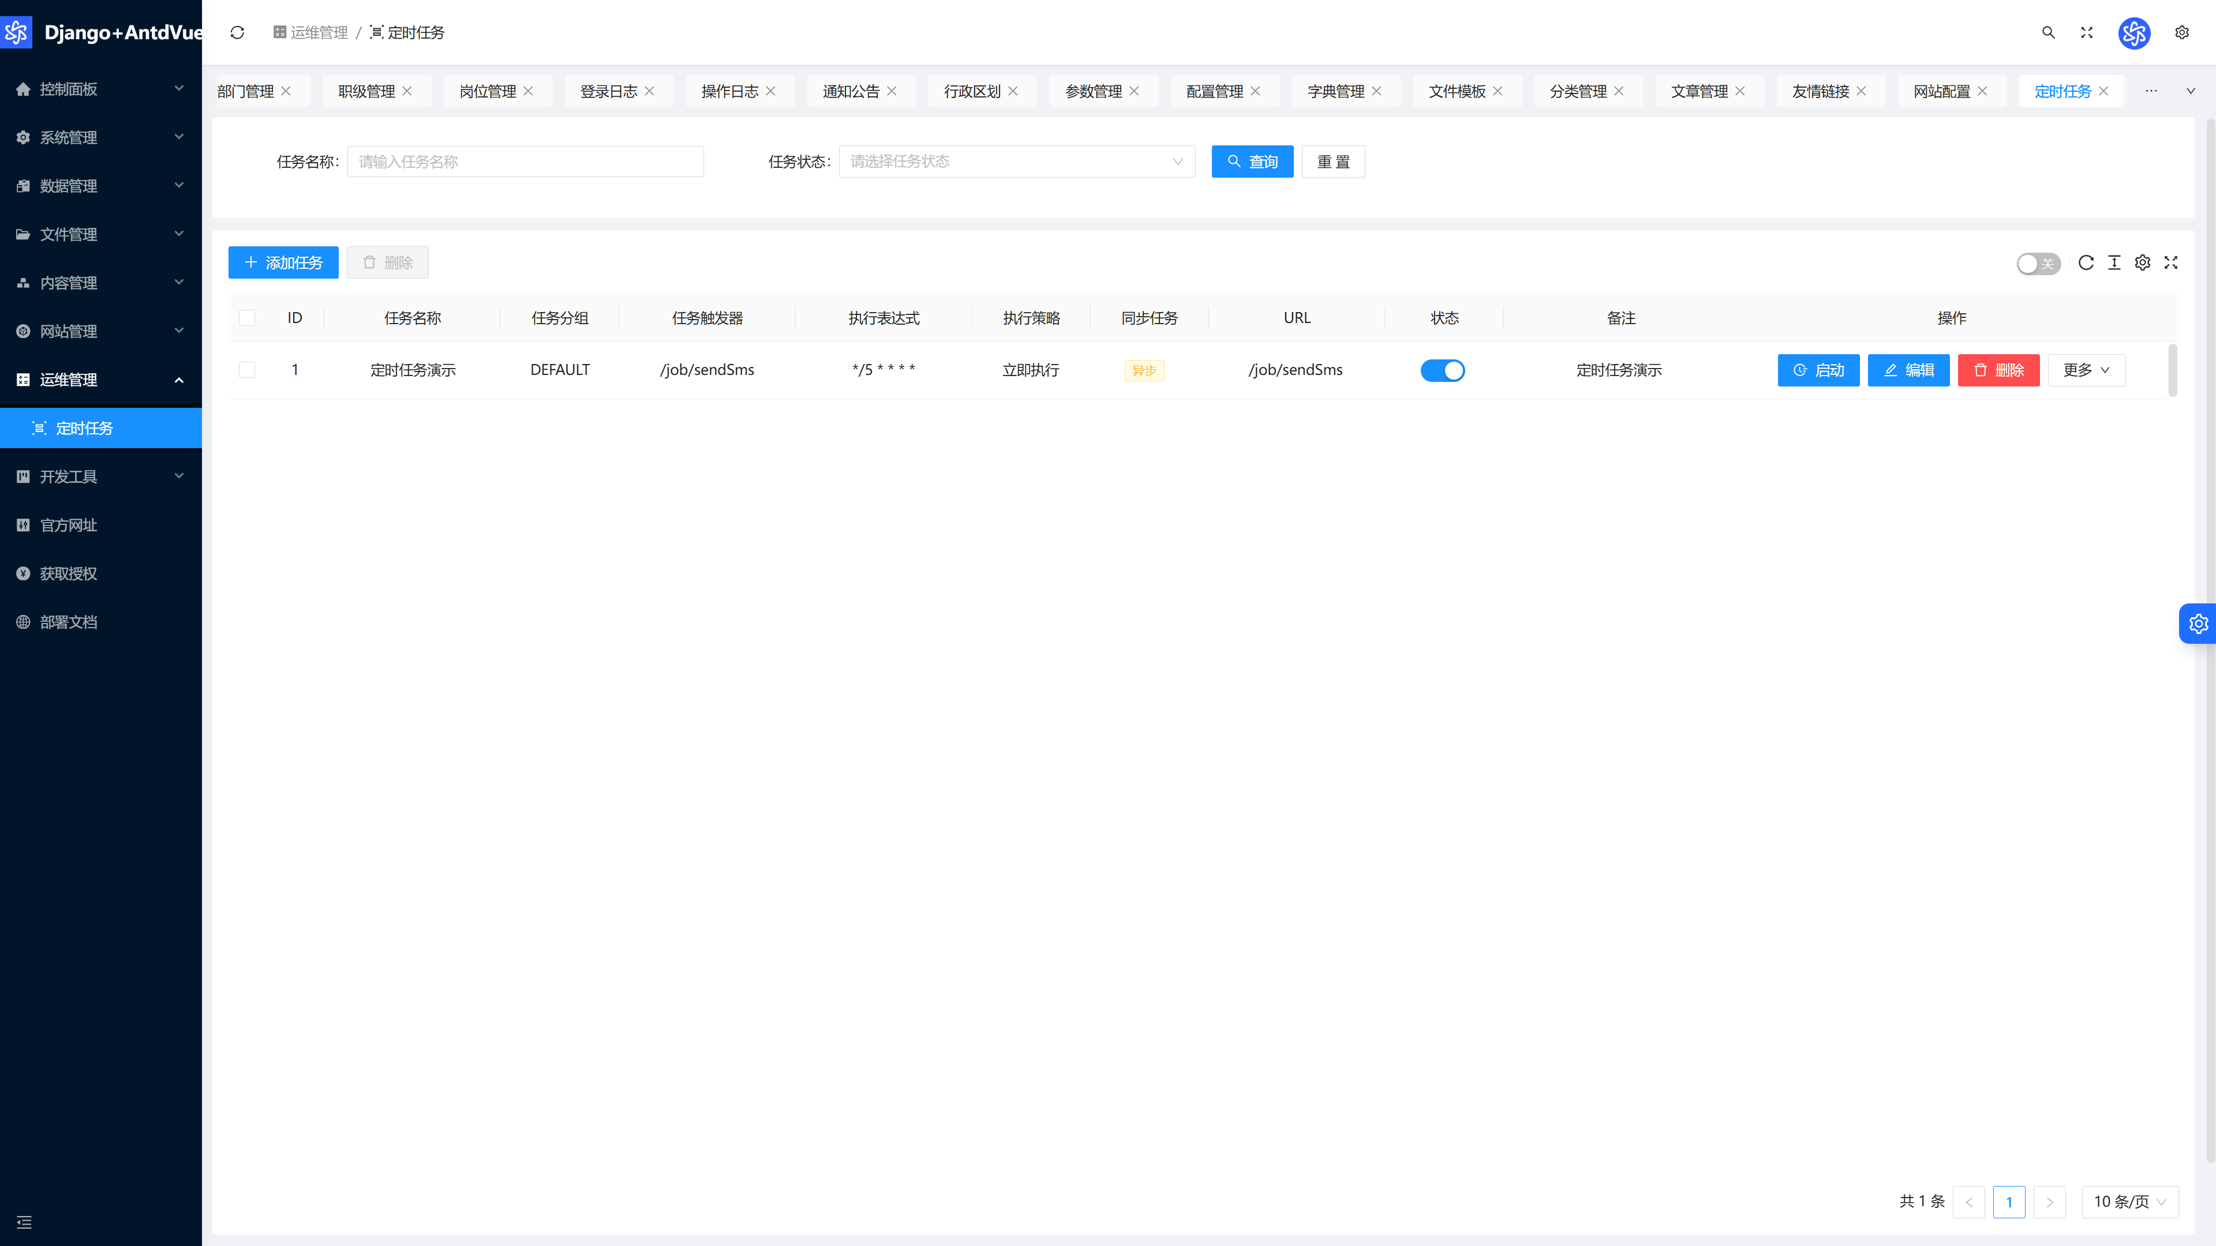Open table column settings gear icon
The image size is (2216, 1246).
point(2143,263)
